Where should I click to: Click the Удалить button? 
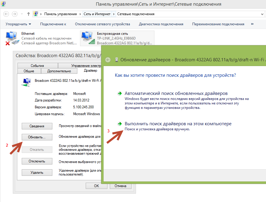(x=37, y=173)
